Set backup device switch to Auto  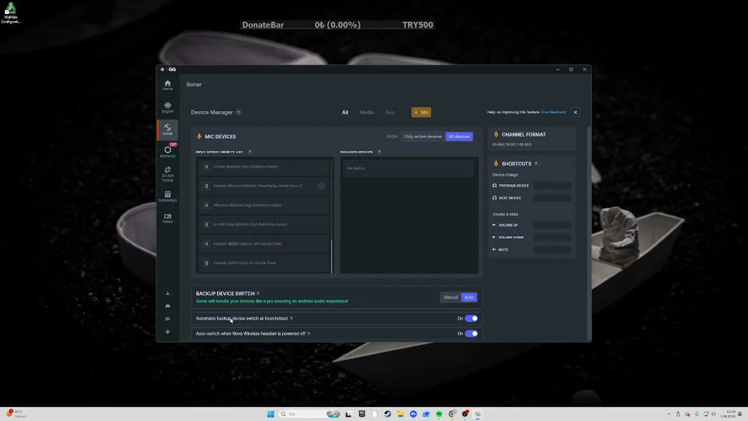(x=469, y=298)
